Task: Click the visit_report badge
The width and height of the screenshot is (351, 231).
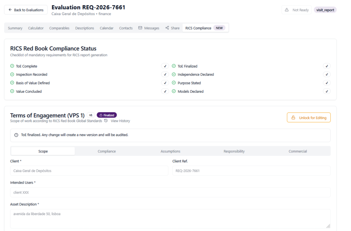Action: click(x=325, y=10)
